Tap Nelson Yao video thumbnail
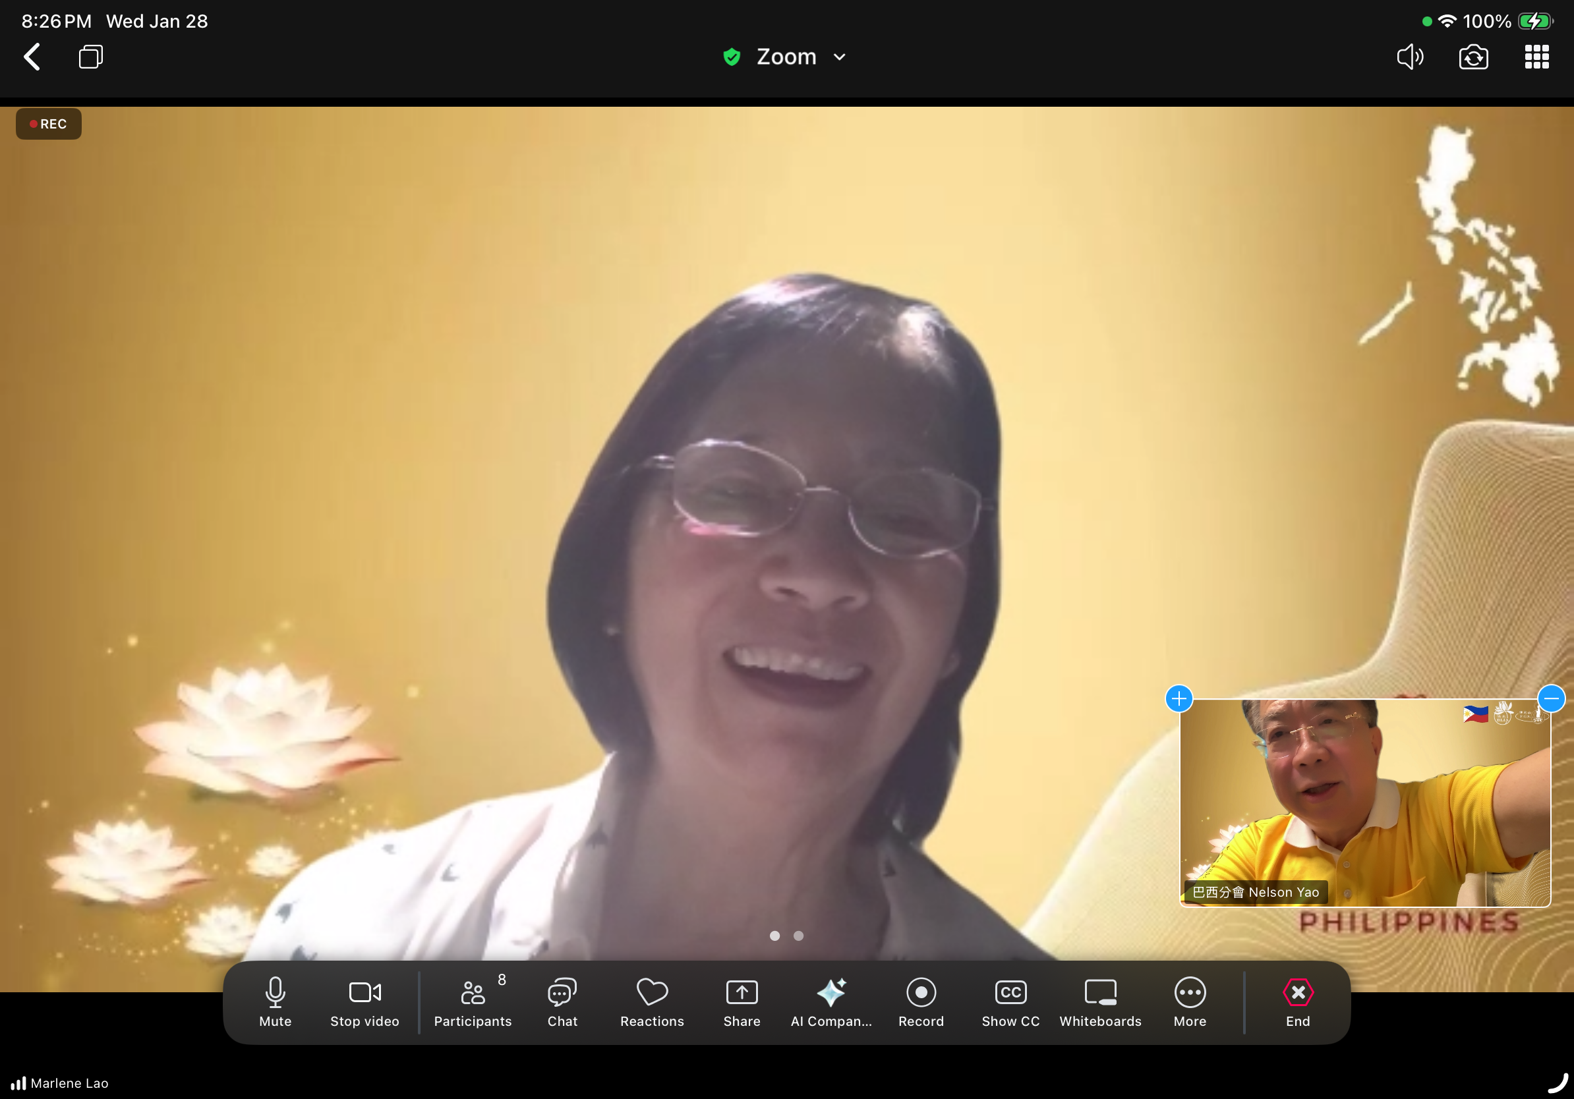The width and height of the screenshot is (1574, 1099). tap(1364, 802)
